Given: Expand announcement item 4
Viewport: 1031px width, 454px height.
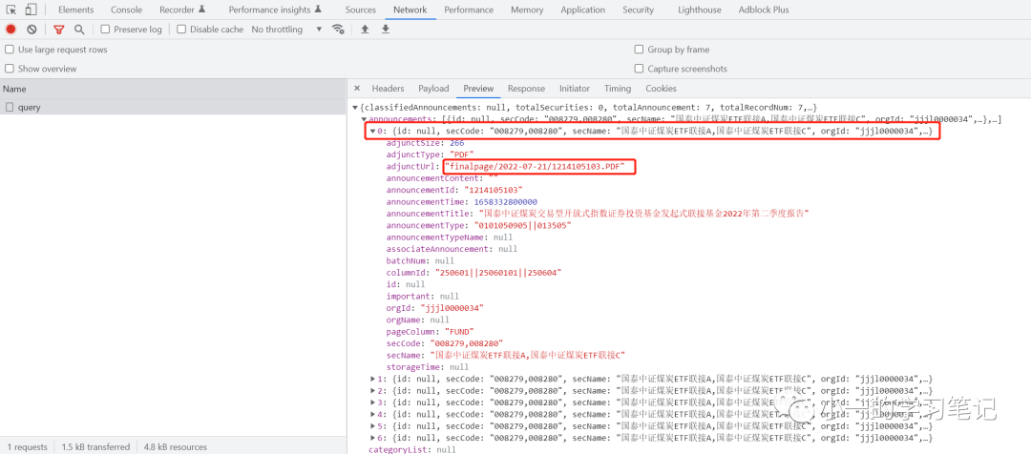Looking at the screenshot, I should point(373,414).
